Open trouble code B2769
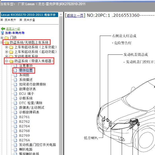155x155 pixels. 25,136
